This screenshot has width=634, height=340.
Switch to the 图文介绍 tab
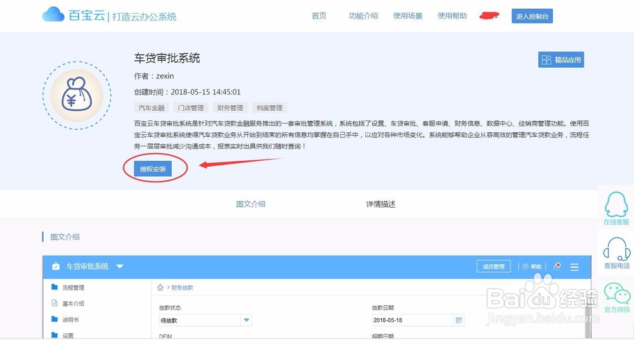point(250,204)
